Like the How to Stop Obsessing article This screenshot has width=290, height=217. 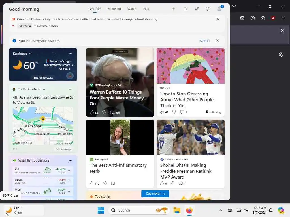(162, 112)
